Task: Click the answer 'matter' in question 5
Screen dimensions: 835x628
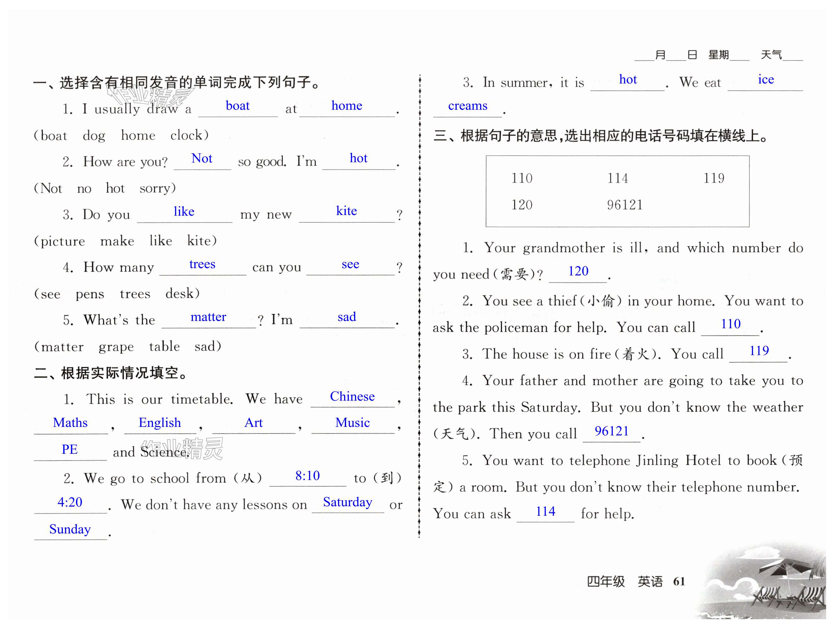Action: pyautogui.click(x=208, y=317)
